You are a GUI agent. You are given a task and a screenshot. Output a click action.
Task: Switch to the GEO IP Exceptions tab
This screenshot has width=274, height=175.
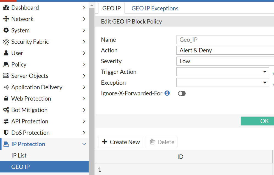click(x=155, y=8)
